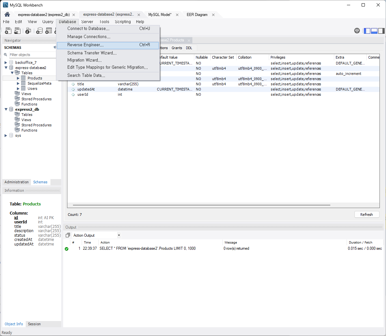Click the sys database icon
This screenshot has width=386, height=336.
[11, 135]
